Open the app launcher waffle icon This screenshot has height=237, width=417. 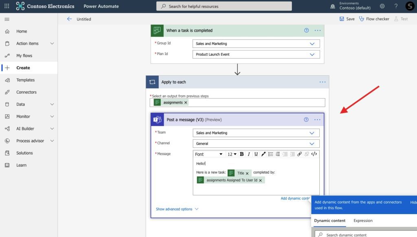point(7,6)
